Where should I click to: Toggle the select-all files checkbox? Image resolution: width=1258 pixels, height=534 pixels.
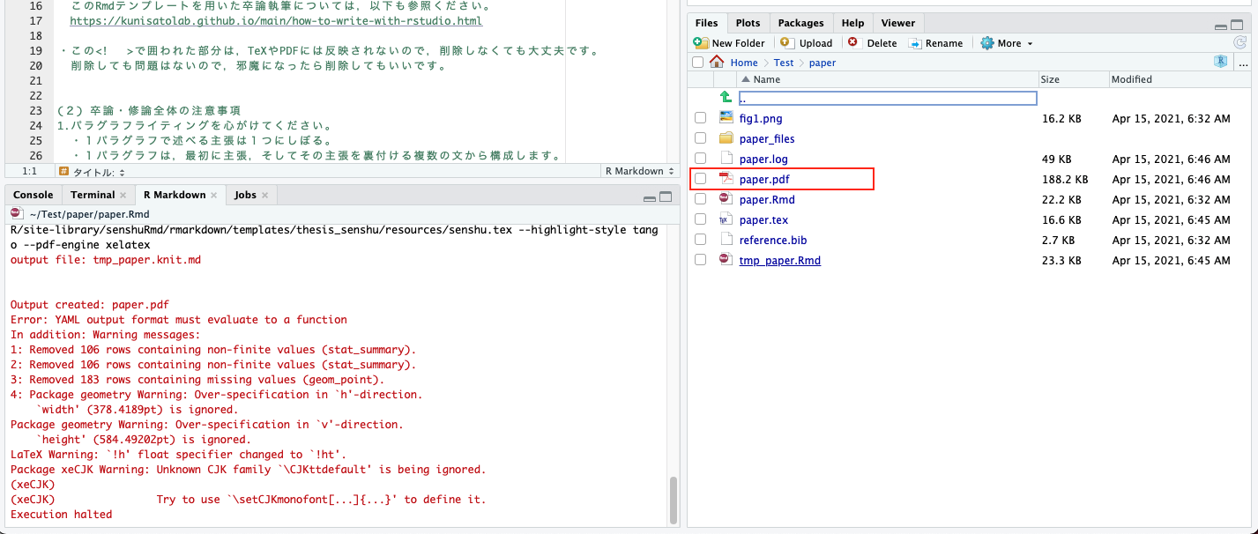[698, 63]
